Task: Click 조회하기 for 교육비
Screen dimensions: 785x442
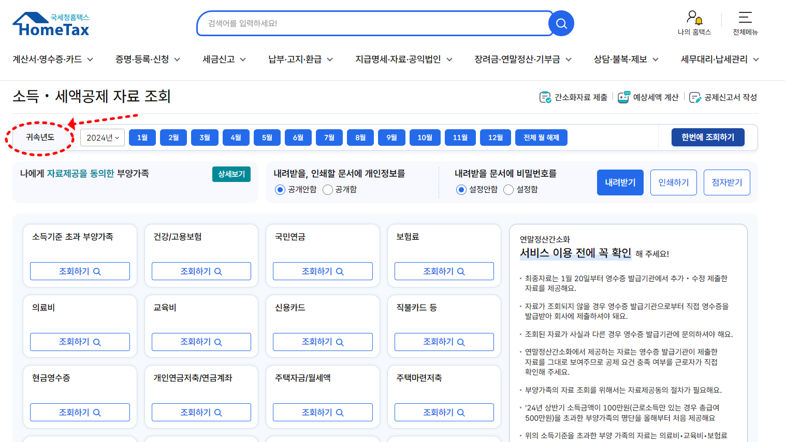Action: pos(201,342)
